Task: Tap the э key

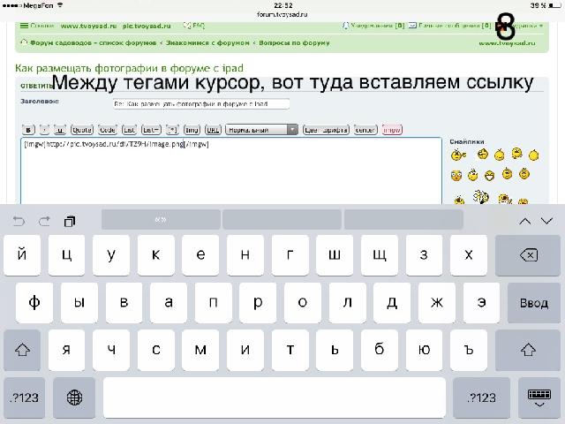Action: point(481,302)
